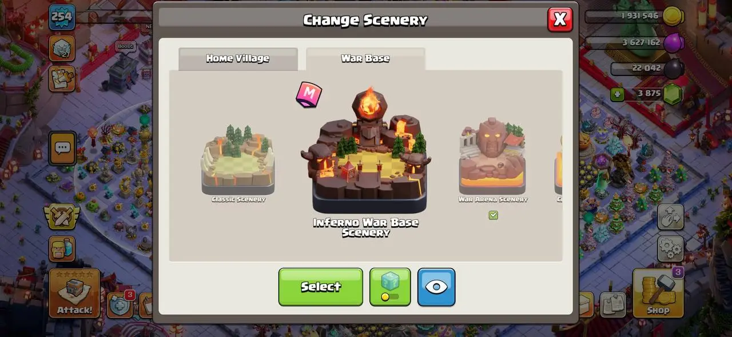Open the Shop hammer and coins button
The width and height of the screenshot is (732, 337).
click(658, 293)
